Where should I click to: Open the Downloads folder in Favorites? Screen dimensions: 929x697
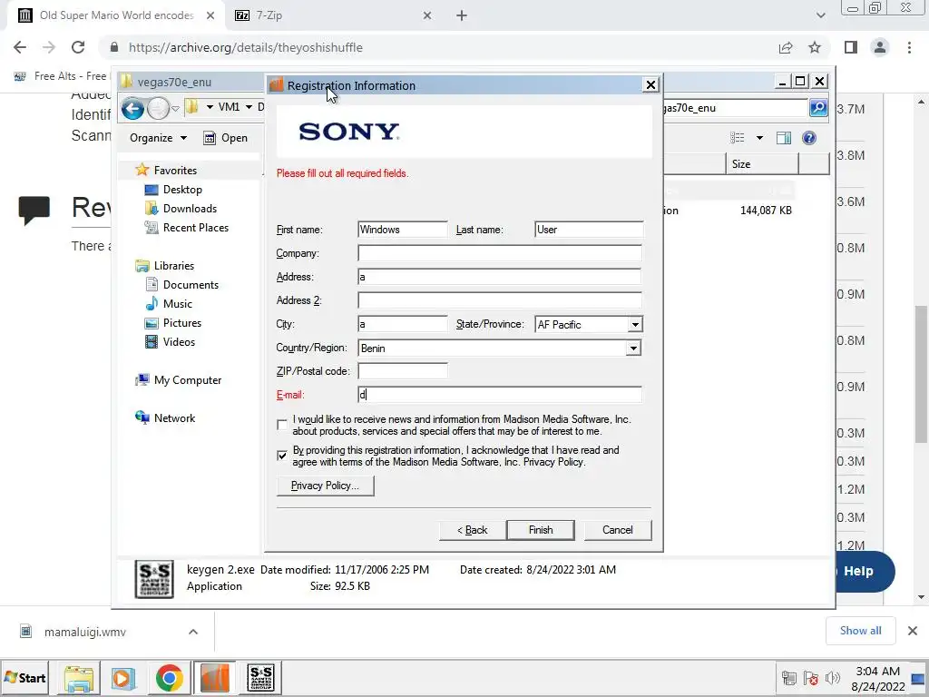(x=190, y=209)
